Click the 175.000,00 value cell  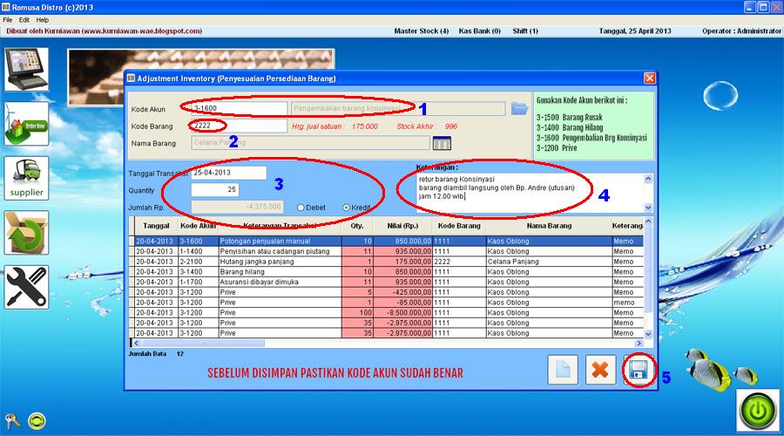pyautogui.click(x=402, y=262)
